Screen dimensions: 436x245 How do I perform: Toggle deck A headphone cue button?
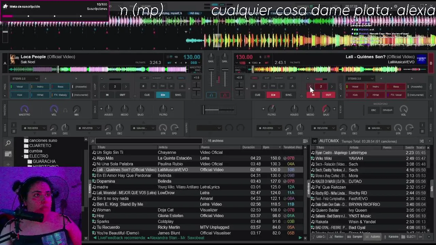point(211,95)
